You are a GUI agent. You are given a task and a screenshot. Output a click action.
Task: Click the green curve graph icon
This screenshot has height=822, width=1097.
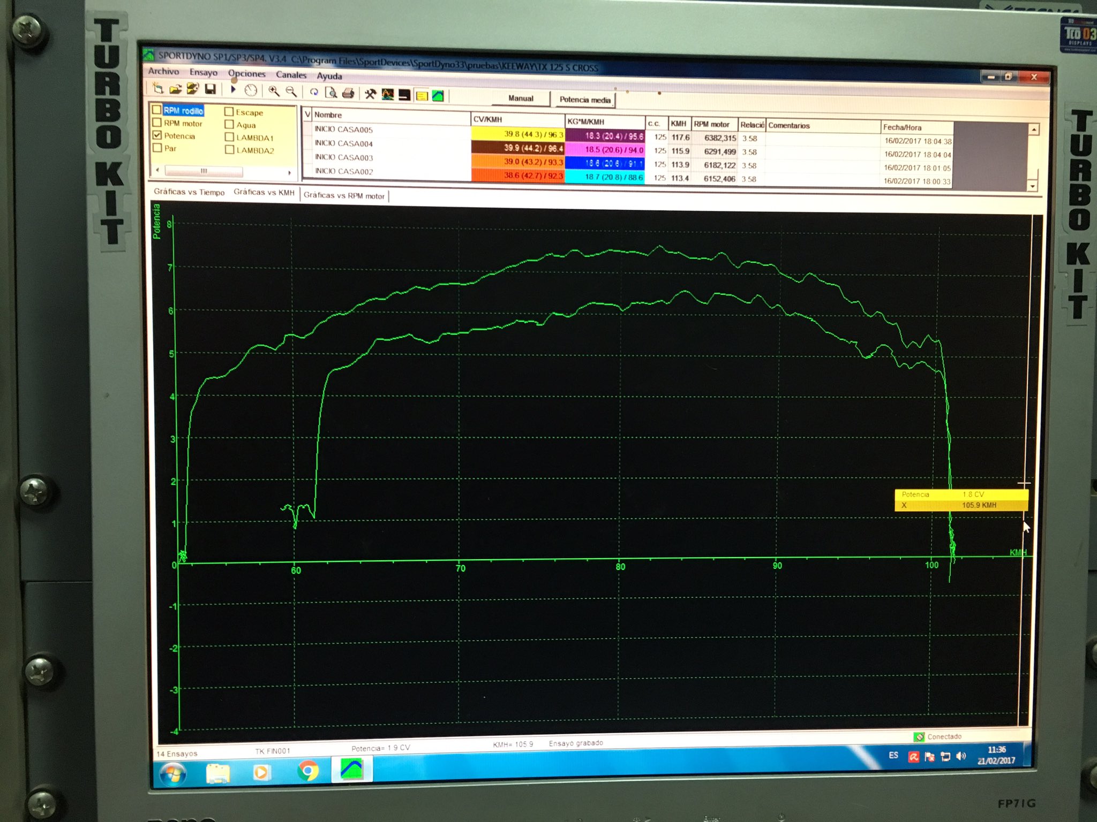[438, 96]
